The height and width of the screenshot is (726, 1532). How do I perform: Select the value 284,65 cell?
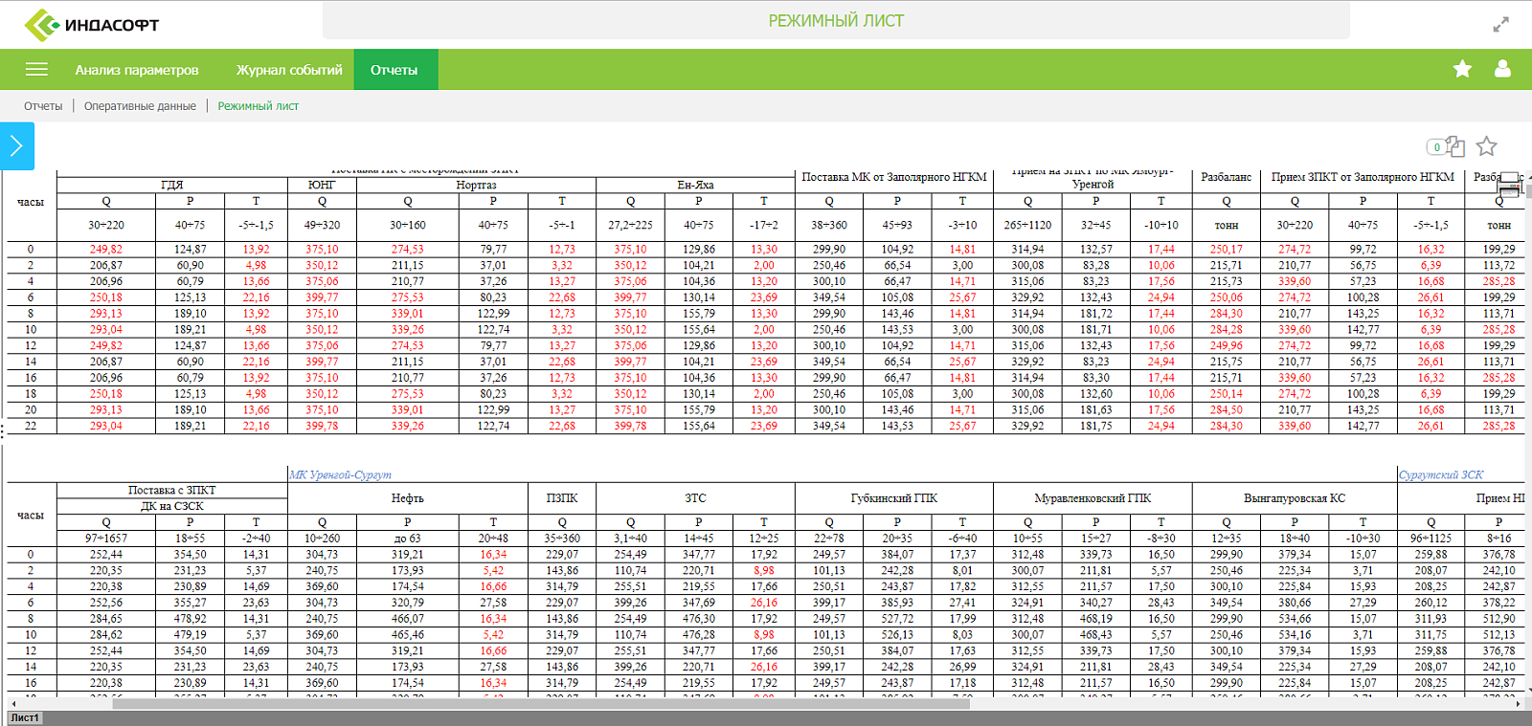(106, 618)
